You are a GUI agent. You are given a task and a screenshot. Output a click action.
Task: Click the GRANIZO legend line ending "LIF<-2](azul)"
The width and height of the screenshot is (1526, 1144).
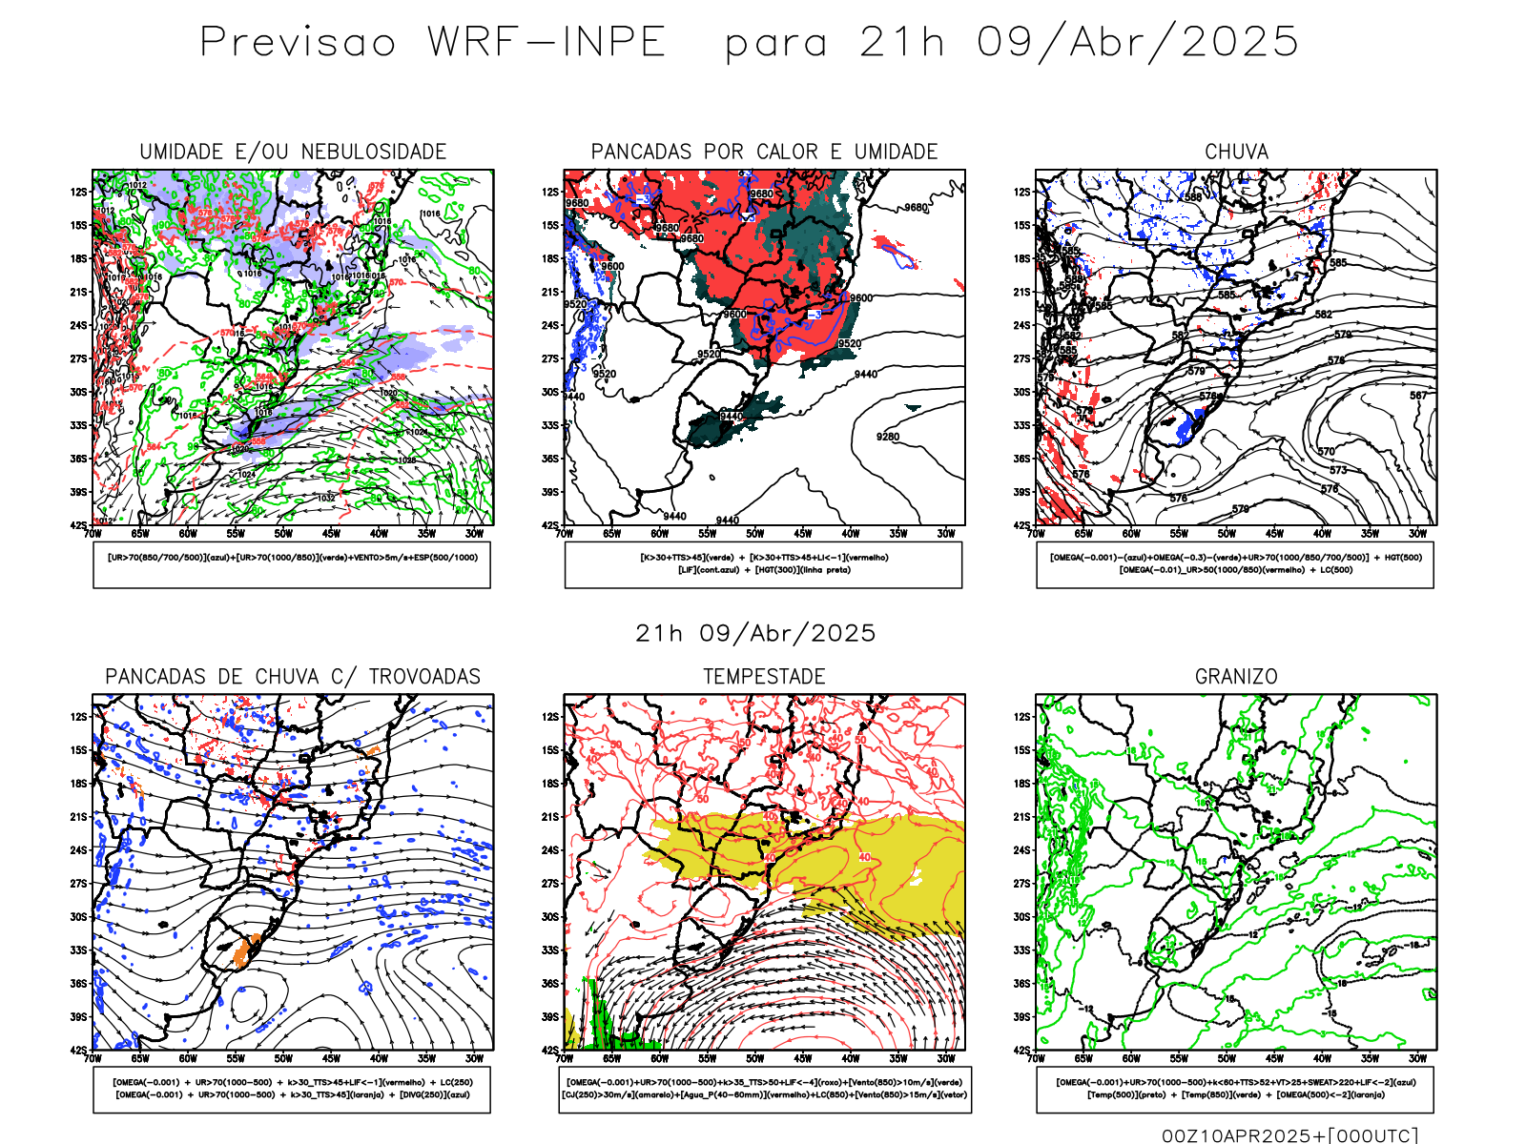click(x=1236, y=1082)
